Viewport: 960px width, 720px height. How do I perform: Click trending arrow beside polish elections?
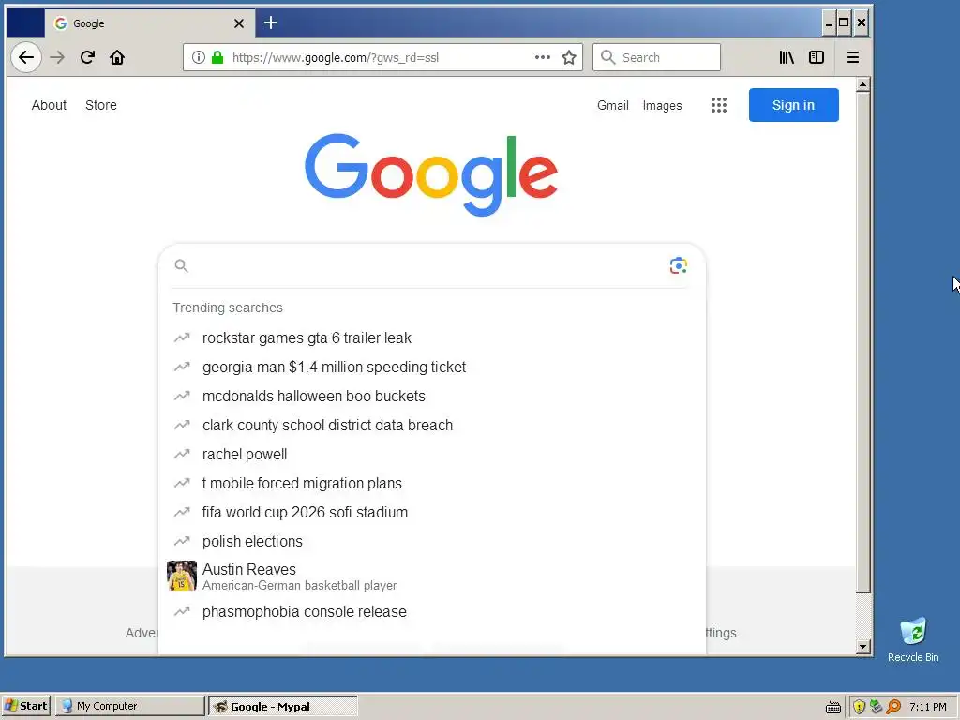pos(182,541)
